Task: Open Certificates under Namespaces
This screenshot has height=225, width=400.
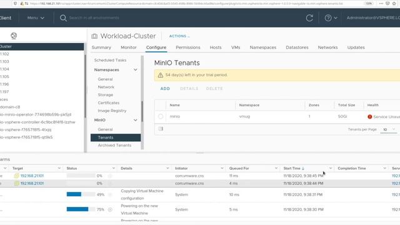Action: click(108, 102)
